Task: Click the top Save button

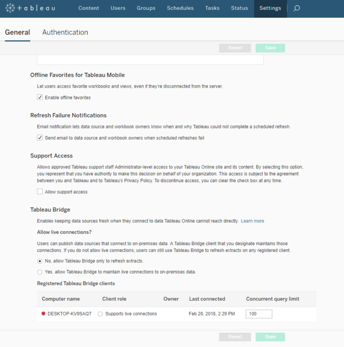Action: (270, 48)
